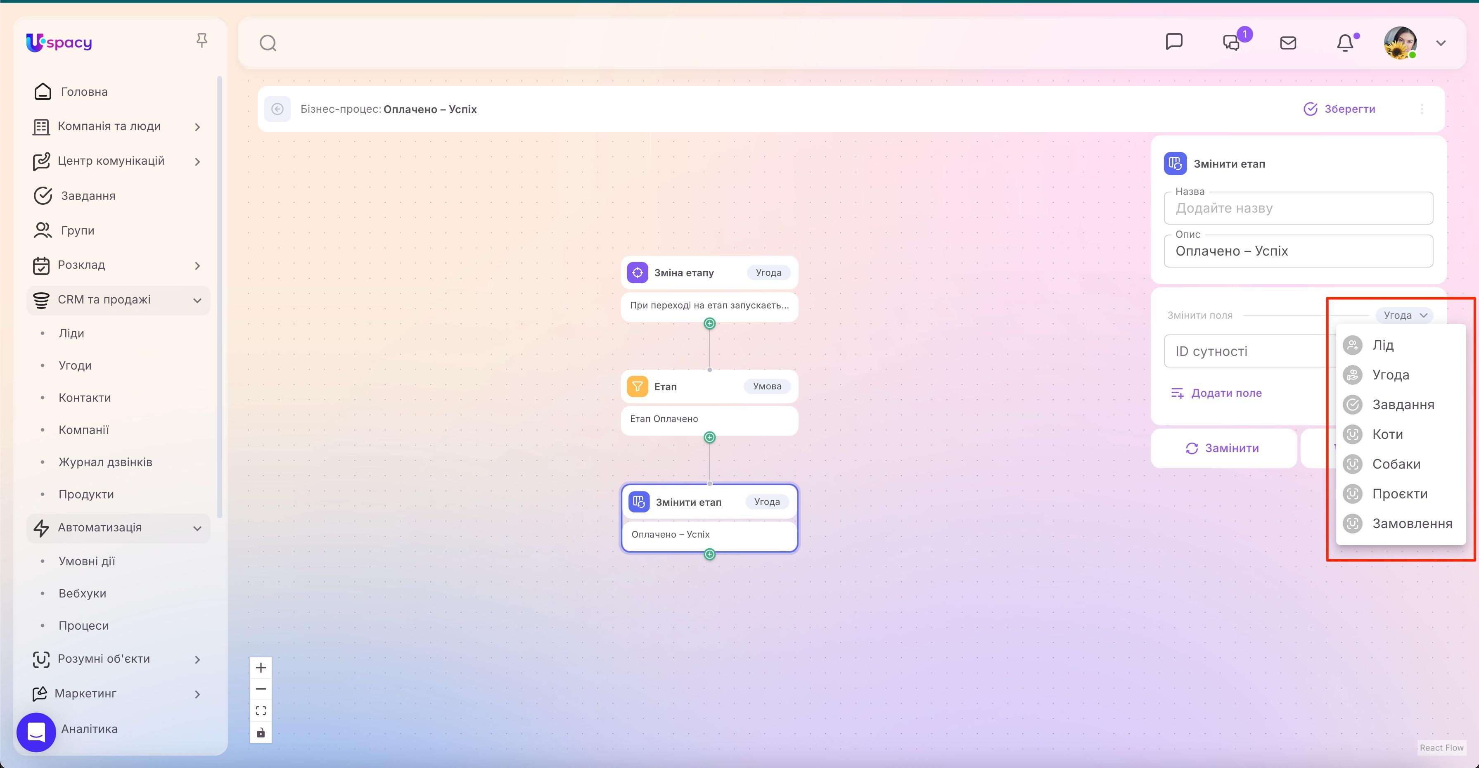
Task: Open search with the magnifier icon
Action: point(268,43)
